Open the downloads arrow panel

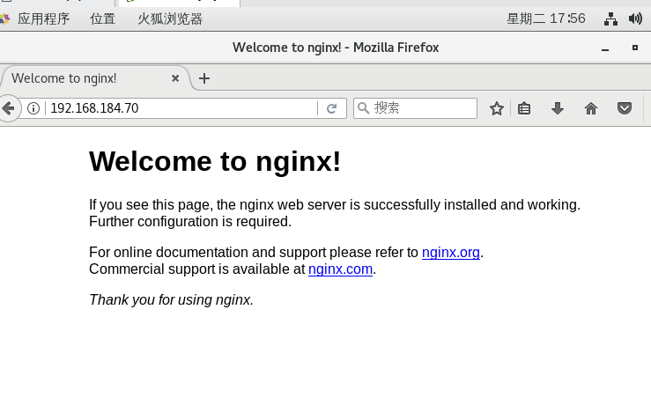[558, 108]
